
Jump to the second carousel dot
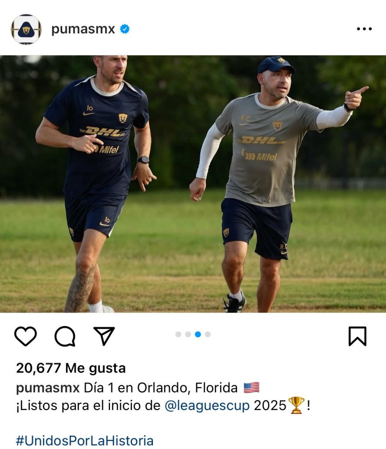point(188,335)
